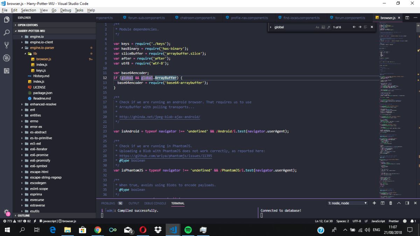Click the find input containing 'global'
Viewport: 420px width, 236px height.
[294, 27]
